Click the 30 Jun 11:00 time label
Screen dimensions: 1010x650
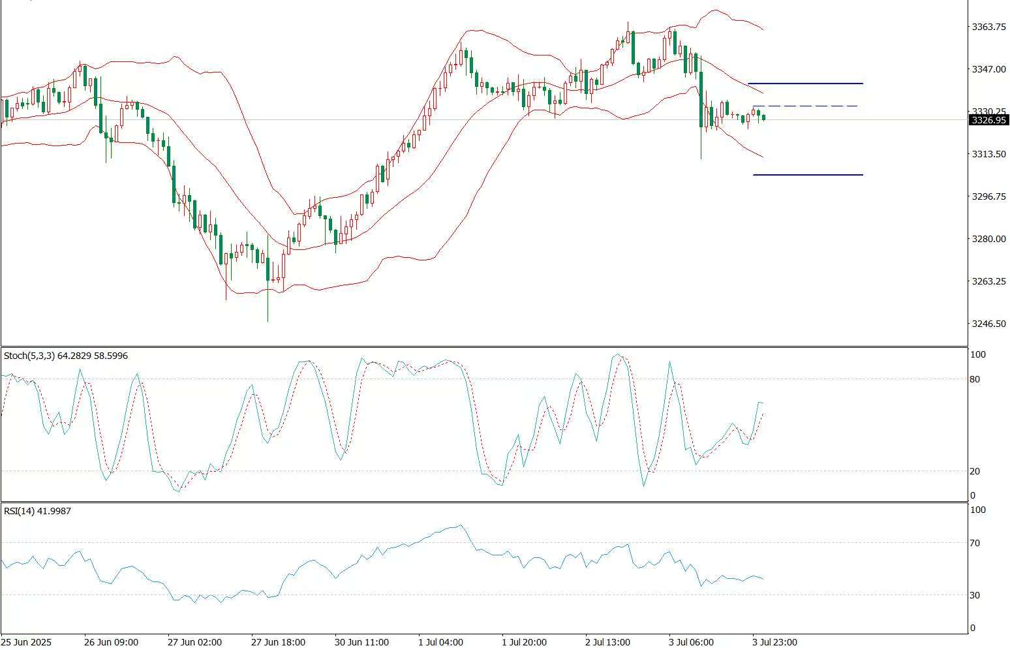(361, 642)
